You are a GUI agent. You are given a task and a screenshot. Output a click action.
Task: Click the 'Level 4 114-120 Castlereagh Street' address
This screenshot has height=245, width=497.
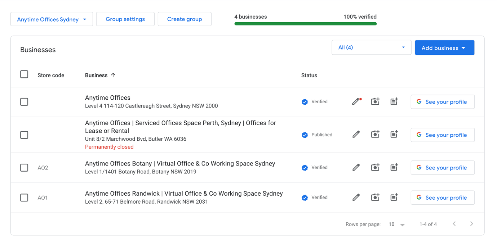pyautogui.click(x=151, y=106)
